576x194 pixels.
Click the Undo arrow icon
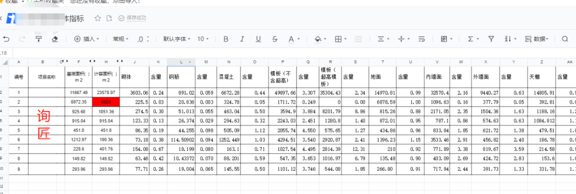[x=6, y=39]
